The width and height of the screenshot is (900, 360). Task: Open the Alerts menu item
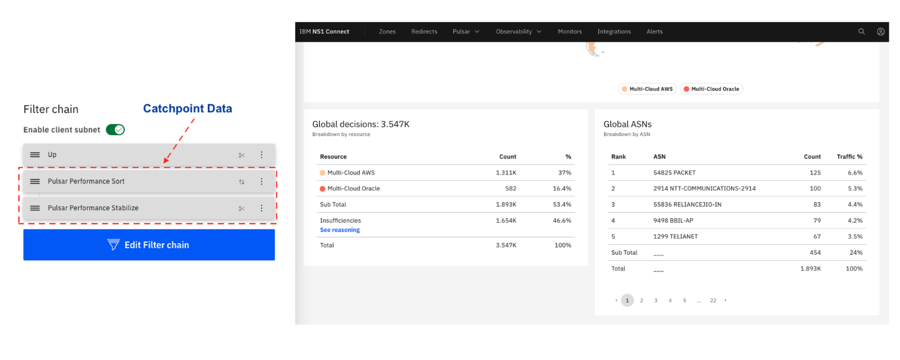654,31
